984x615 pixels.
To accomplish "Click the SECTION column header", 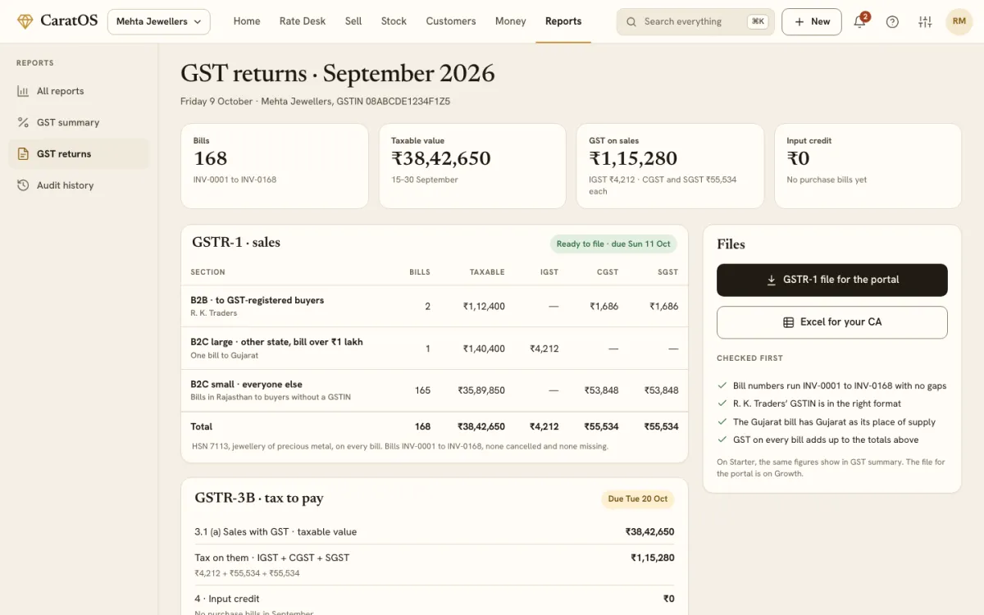I will pyautogui.click(x=207, y=272).
